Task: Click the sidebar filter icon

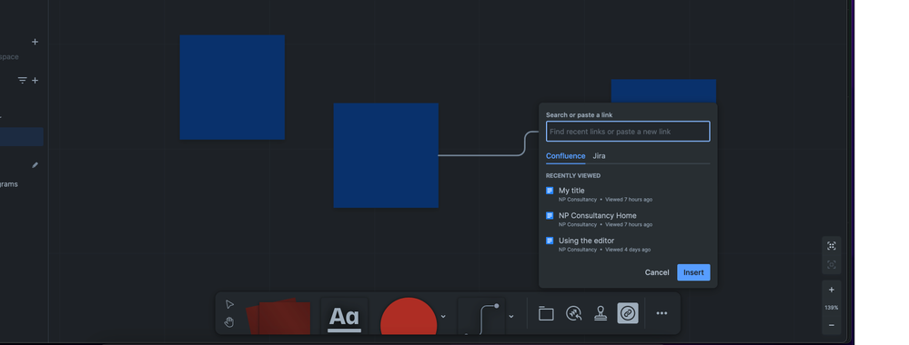Action: pos(22,81)
